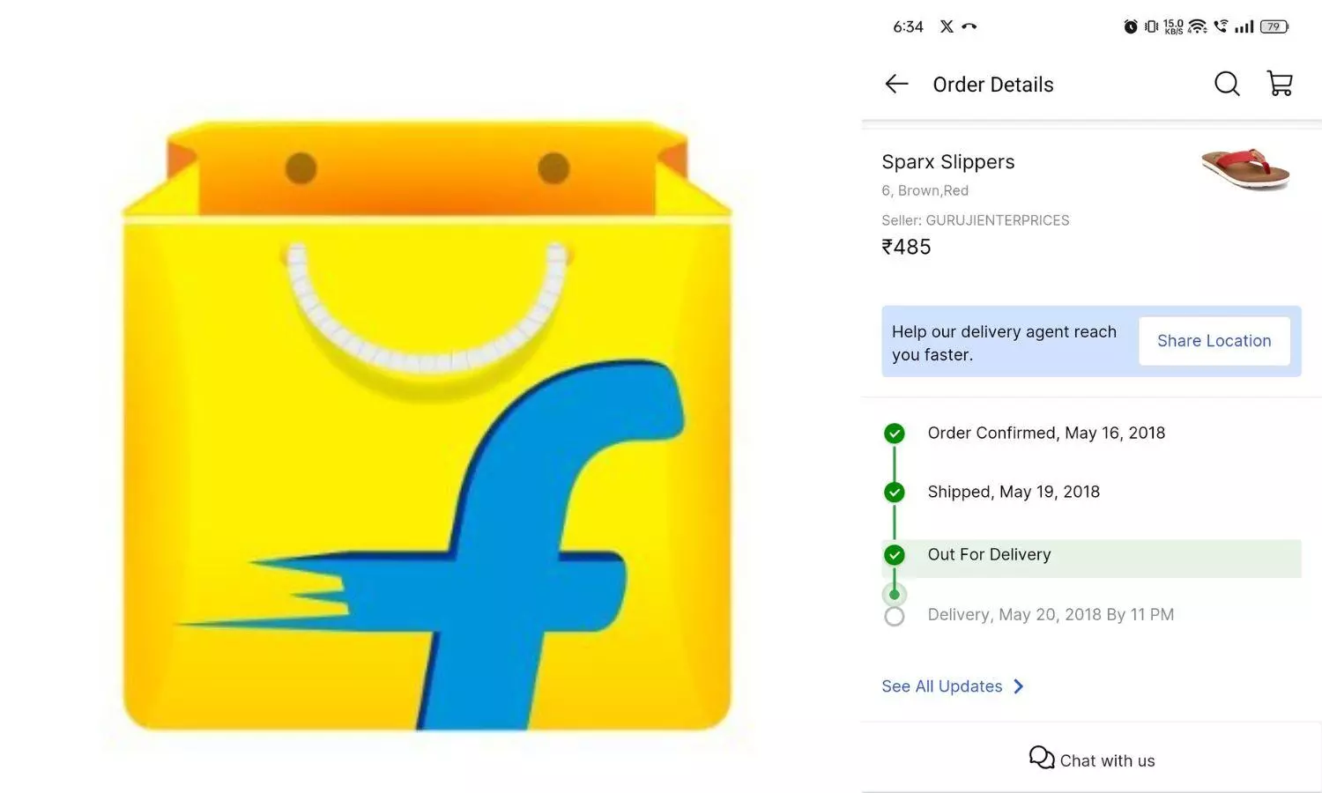1322x793 pixels.
Task: Tap the green Shipped checkmark icon
Action: point(895,492)
